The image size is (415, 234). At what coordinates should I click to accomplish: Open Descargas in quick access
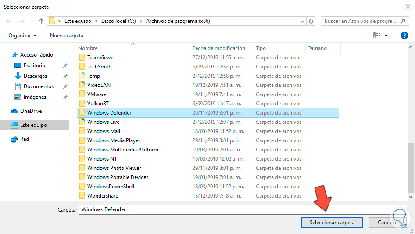pos(35,76)
